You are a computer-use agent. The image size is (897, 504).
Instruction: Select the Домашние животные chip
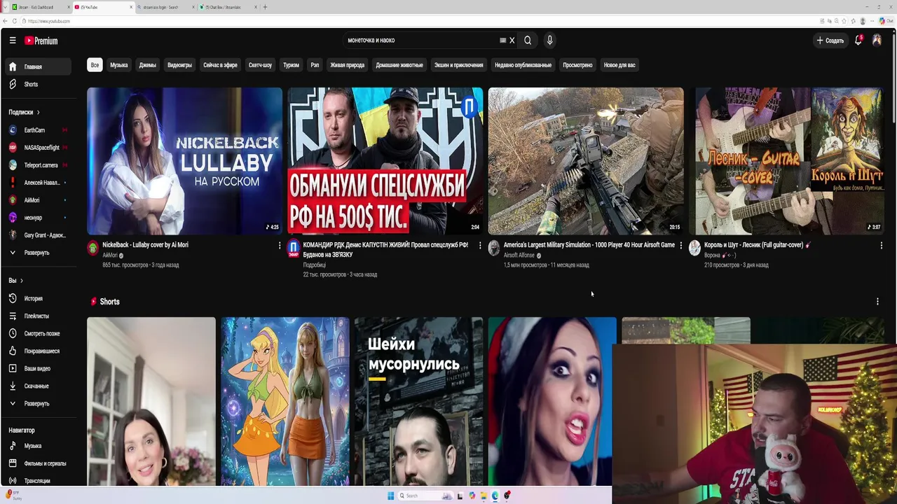pyautogui.click(x=399, y=65)
